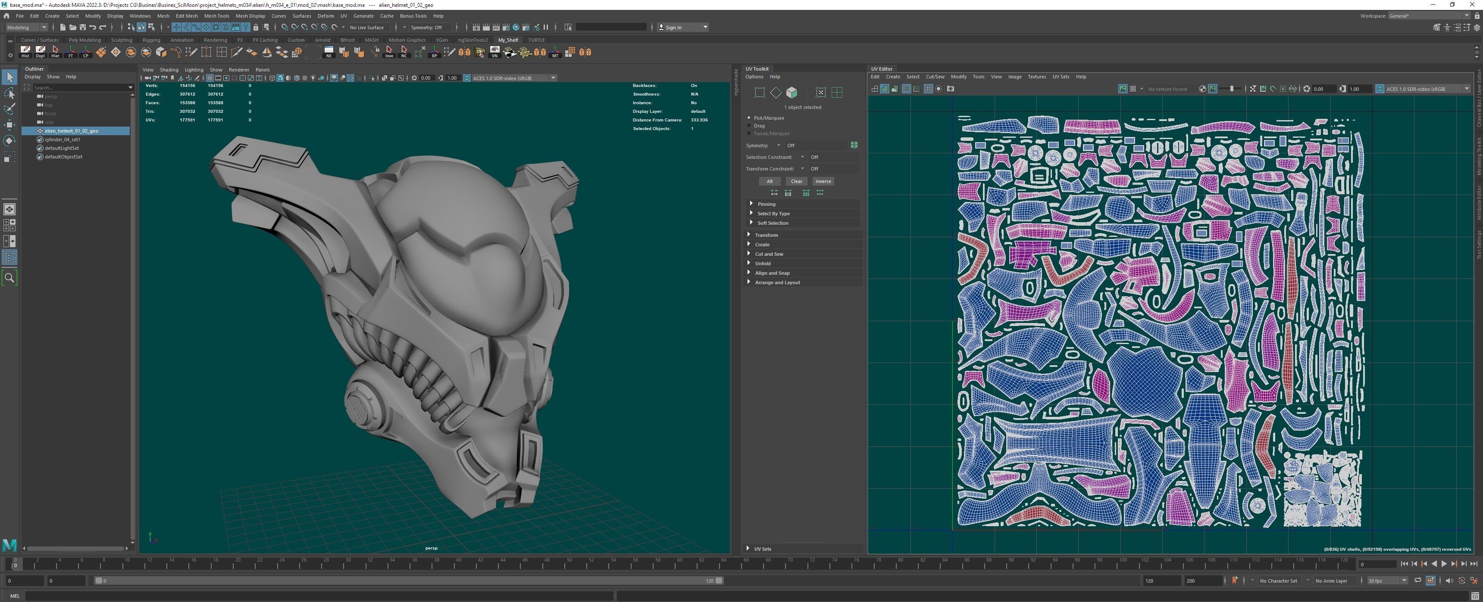
Task: Click the Scale tool icon
Action: [9, 157]
